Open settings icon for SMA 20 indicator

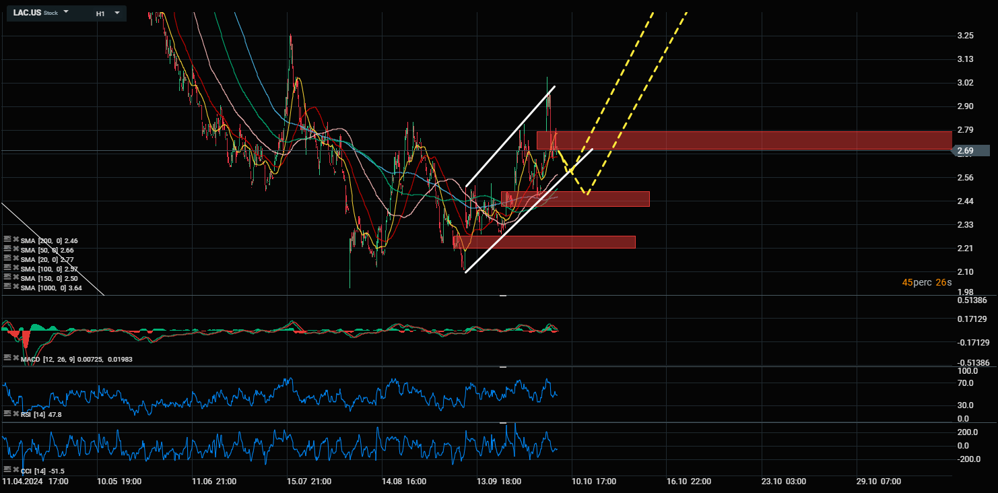(7, 259)
